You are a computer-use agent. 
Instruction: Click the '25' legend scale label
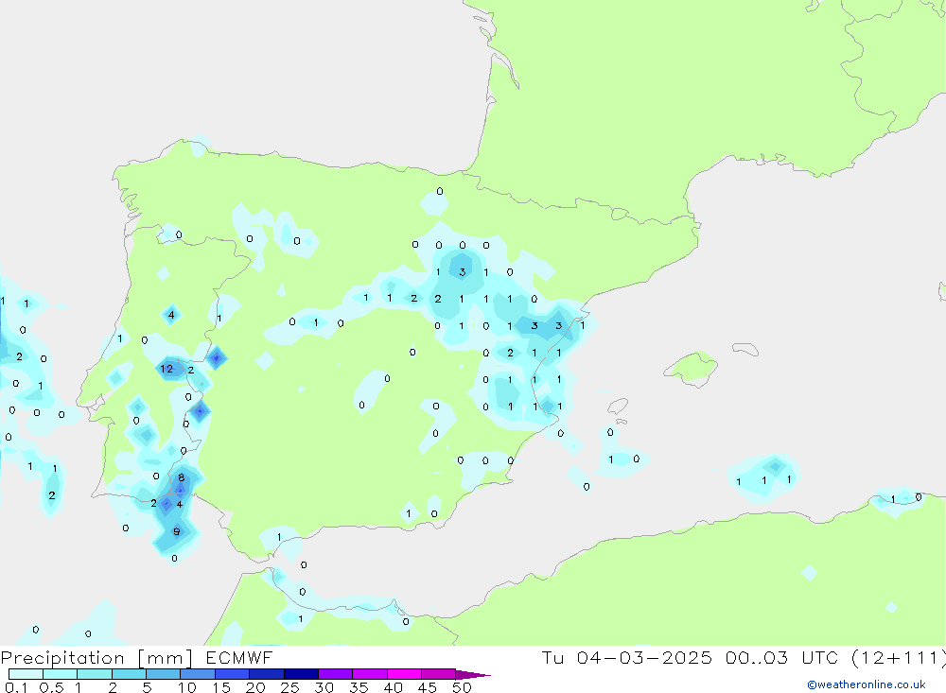pyautogui.click(x=290, y=687)
